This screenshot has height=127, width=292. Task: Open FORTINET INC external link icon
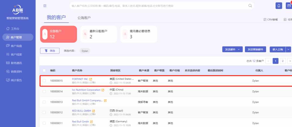pos(91,79)
